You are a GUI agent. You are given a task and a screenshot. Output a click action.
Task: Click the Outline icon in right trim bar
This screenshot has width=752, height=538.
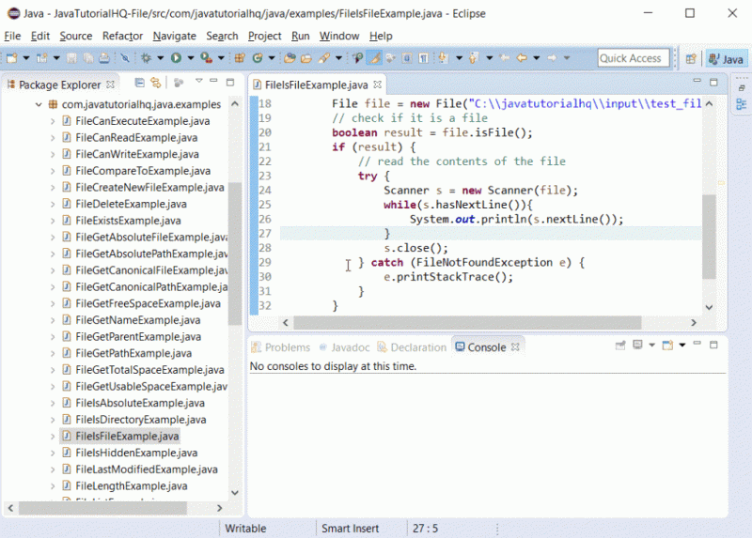pyautogui.click(x=742, y=104)
